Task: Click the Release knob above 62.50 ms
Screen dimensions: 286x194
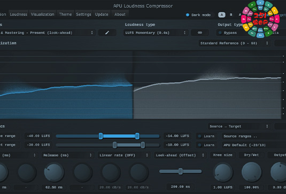Action: pos(54,172)
